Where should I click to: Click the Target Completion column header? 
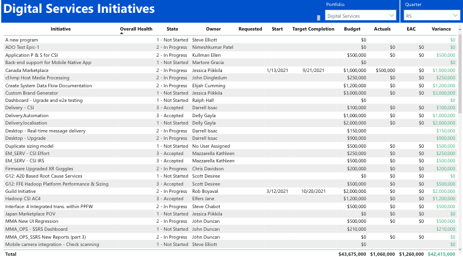click(313, 29)
